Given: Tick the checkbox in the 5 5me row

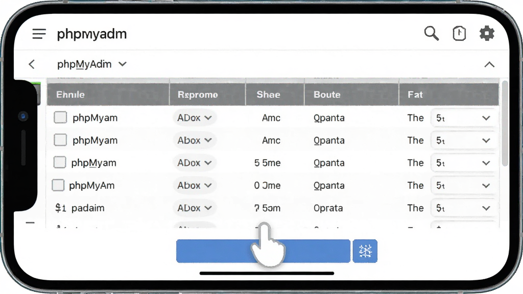Looking at the screenshot, I should pos(60,162).
